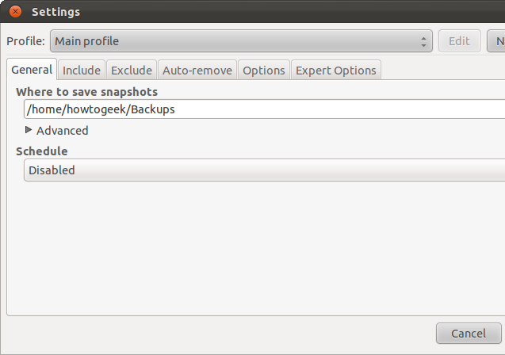The image size is (505, 355).
Task: Open the Expert Options tab
Action: click(336, 71)
